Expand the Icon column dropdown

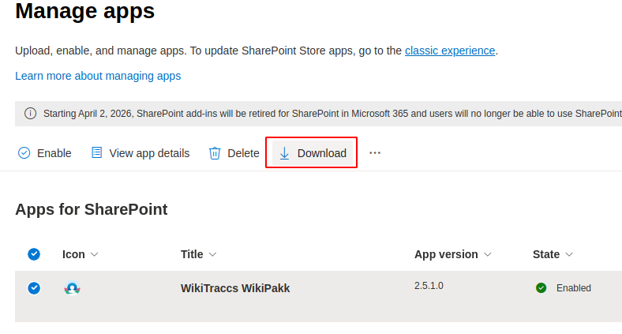click(x=95, y=255)
